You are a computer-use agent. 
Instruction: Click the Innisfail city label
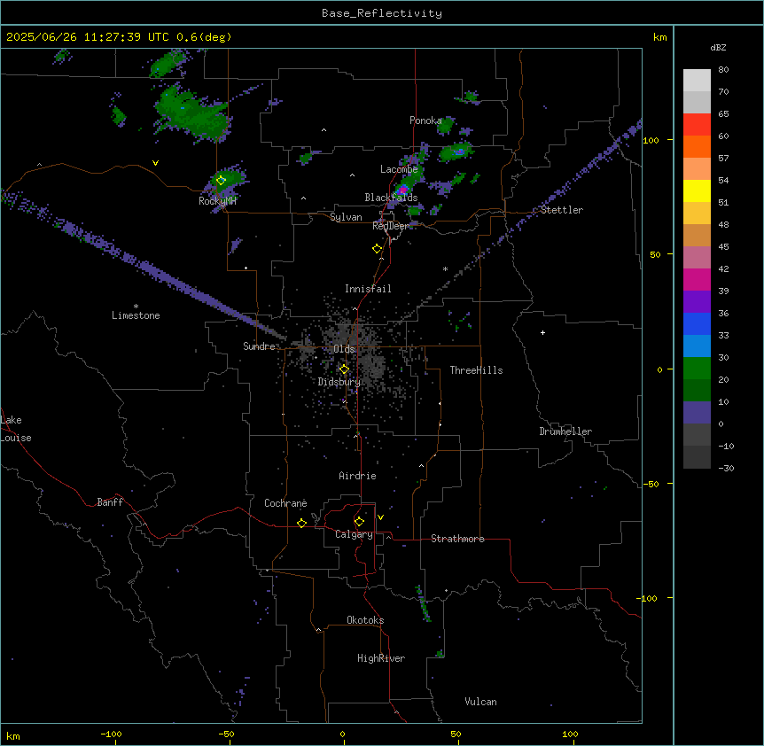pyautogui.click(x=368, y=289)
